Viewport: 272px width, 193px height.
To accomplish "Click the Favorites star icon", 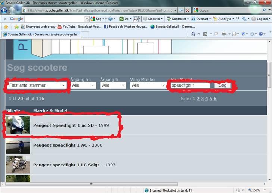I will [6, 27].
